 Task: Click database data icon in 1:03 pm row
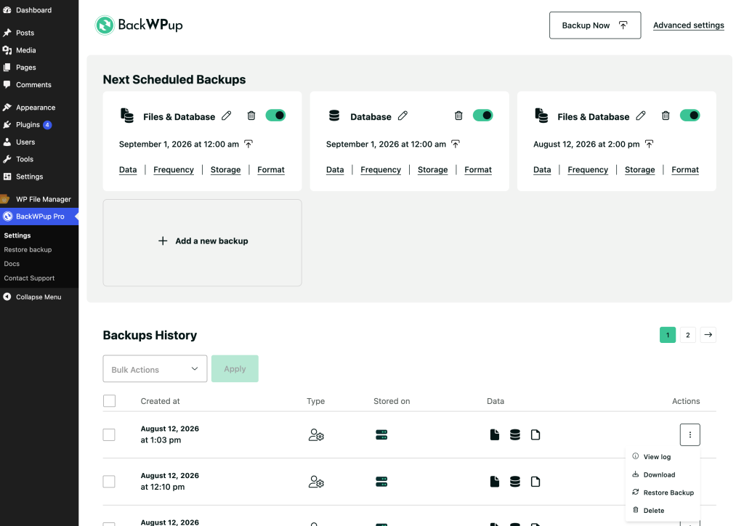tap(515, 435)
